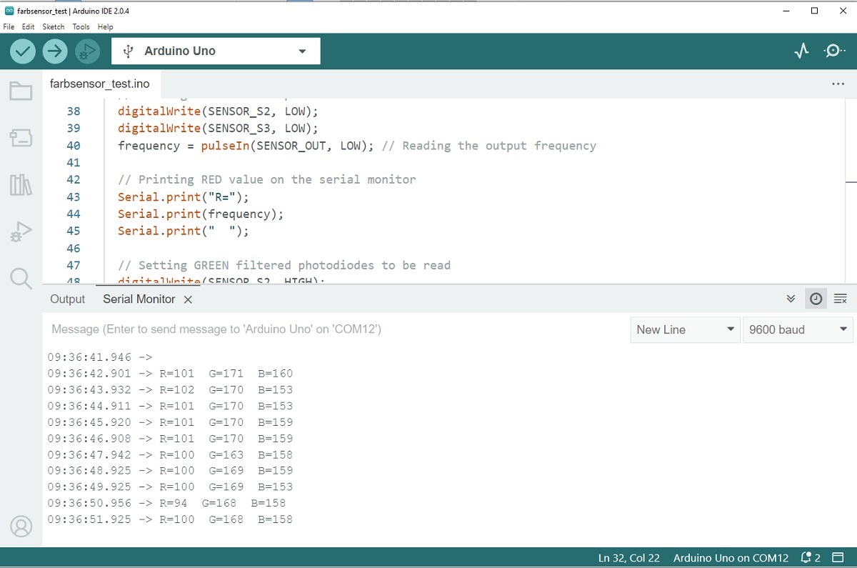Clear the Serial Monitor output

pyautogui.click(x=841, y=299)
